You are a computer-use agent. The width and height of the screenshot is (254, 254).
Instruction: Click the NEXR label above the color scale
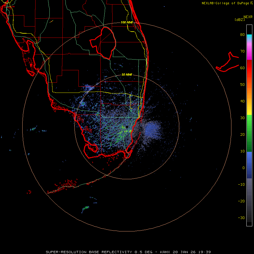(x=248, y=17)
